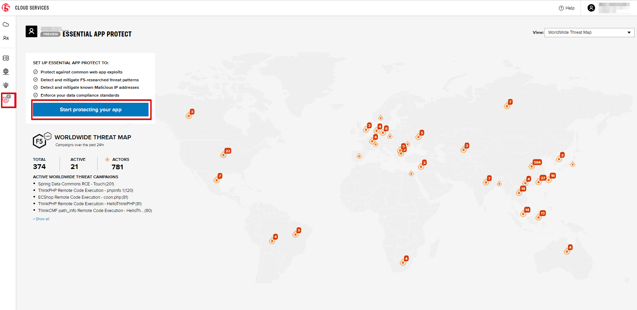Click Enforce your data compliance standards
Viewport: 637px width, 310px height.
(x=80, y=95)
